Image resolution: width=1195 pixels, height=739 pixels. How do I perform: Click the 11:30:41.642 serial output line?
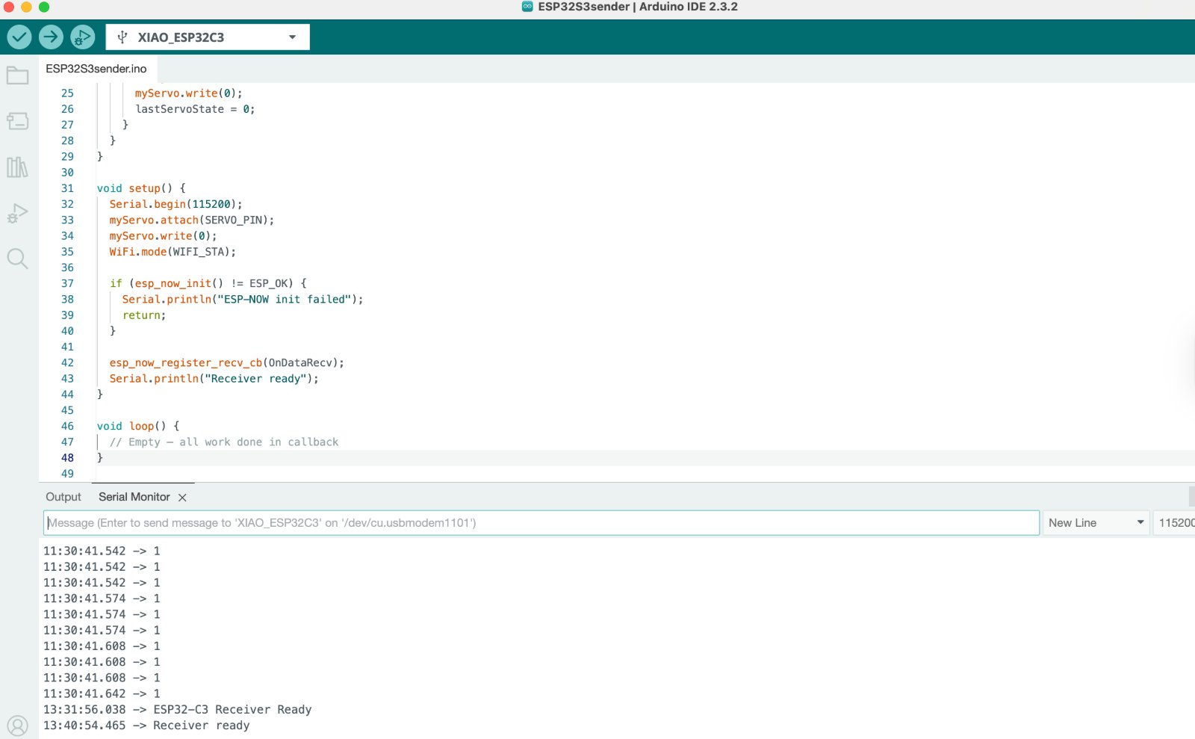pyautogui.click(x=102, y=694)
